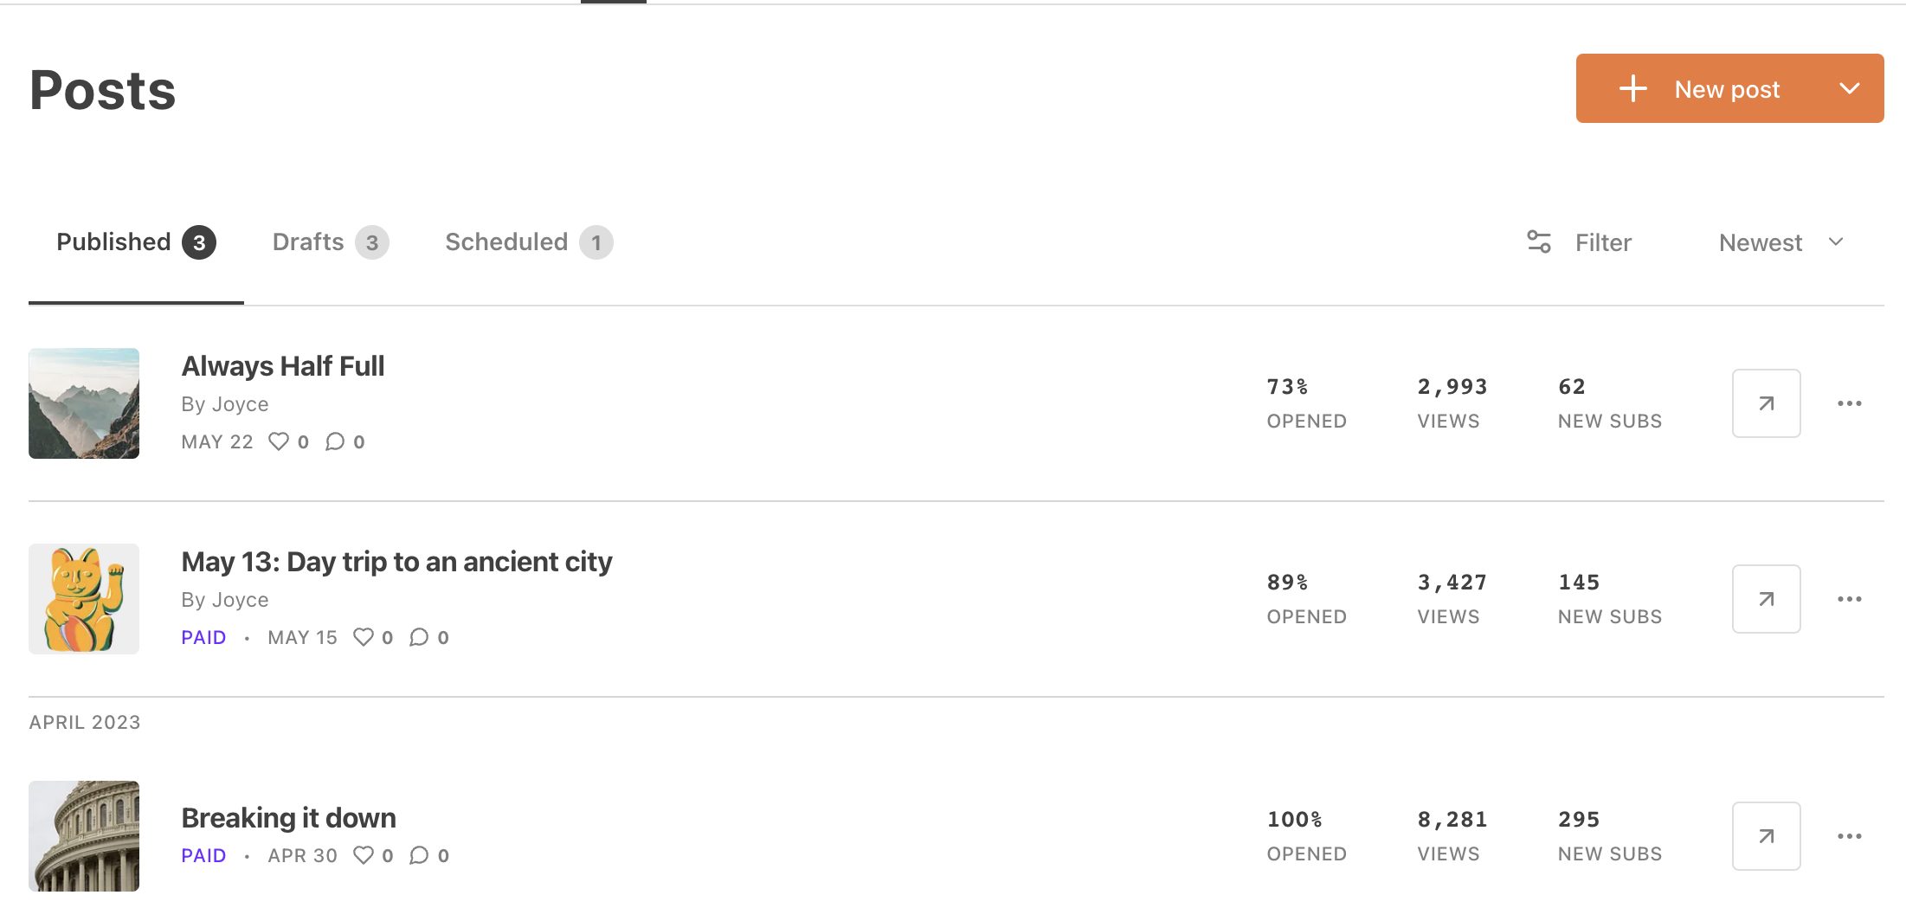Open three-dot menu for May 13 post

(x=1849, y=599)
